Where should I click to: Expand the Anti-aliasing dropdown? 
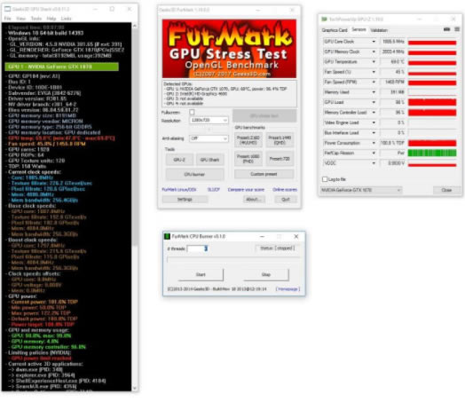coord(209,138)
